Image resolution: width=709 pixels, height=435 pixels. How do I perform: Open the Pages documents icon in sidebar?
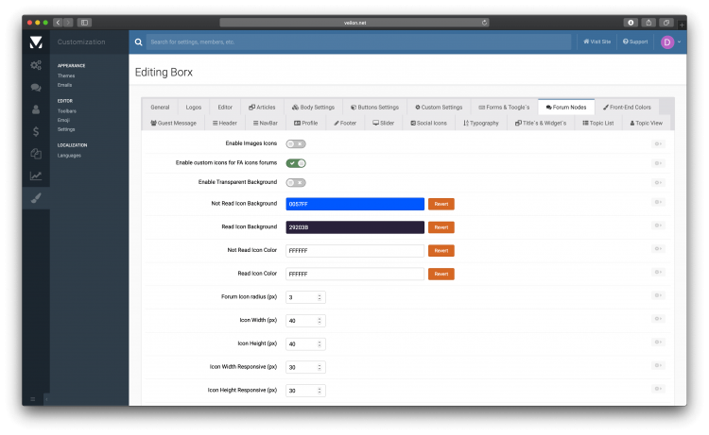tap(36, 154)
